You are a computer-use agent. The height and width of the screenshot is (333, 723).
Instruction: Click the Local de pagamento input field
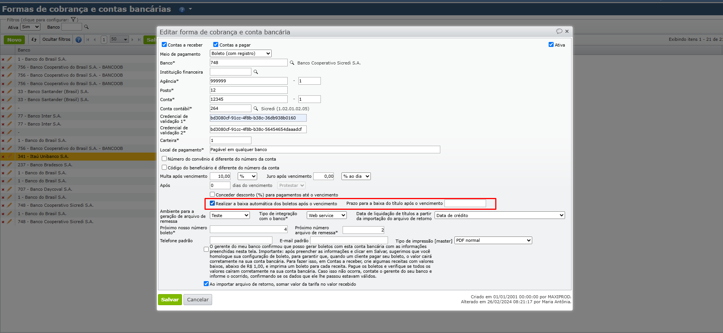coord(325,150)
